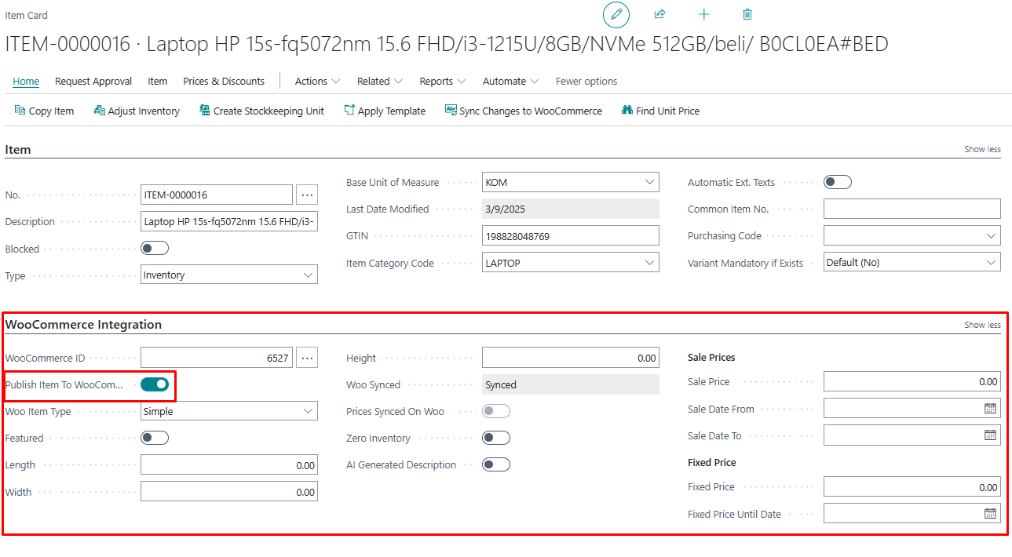Viewport: 1012px width, 557px height.
Task: Open calendar picker for Sale Date To
Action: 991,435
